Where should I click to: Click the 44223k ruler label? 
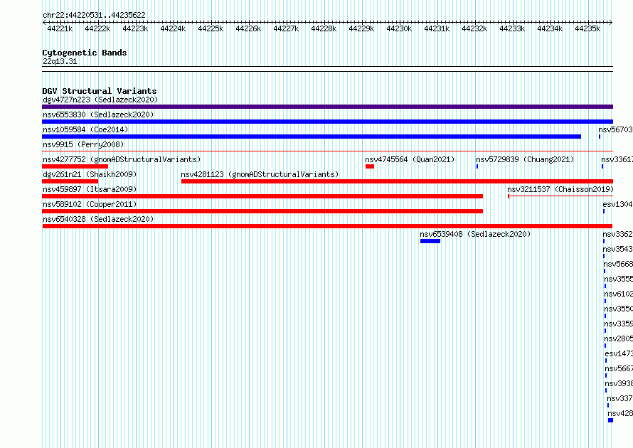135,28
